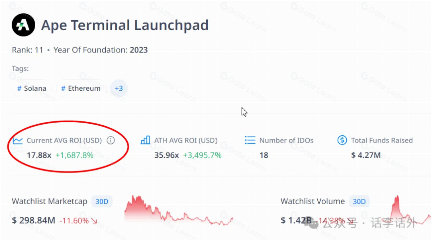Click the $ 4.27M funds value
The height and width of the screenshot is (240, 431).
366,155
